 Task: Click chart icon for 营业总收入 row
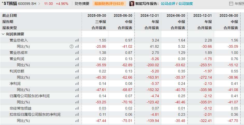point(77,40)
